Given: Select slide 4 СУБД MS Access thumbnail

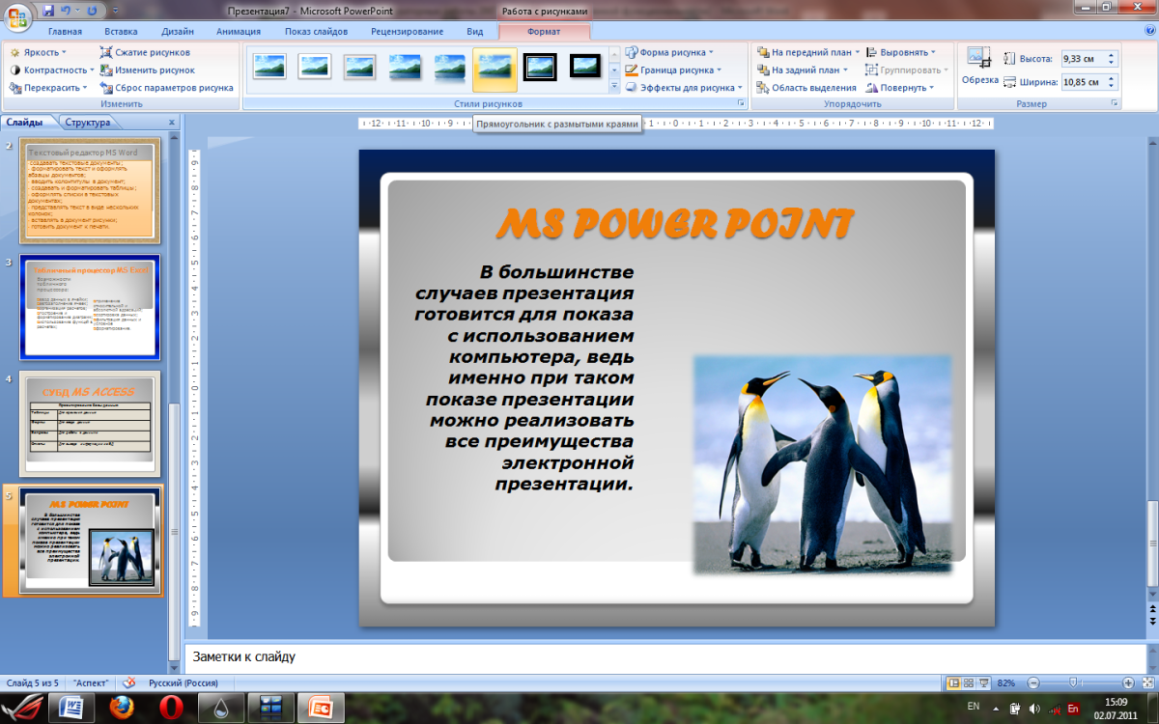Looking at the screenshot, I should 90,424.
